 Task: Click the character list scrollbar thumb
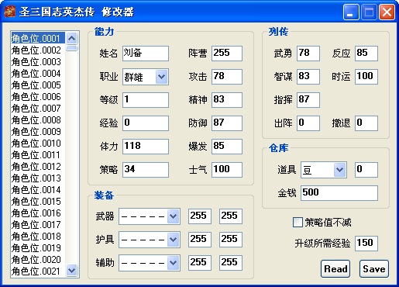[71, 48]
